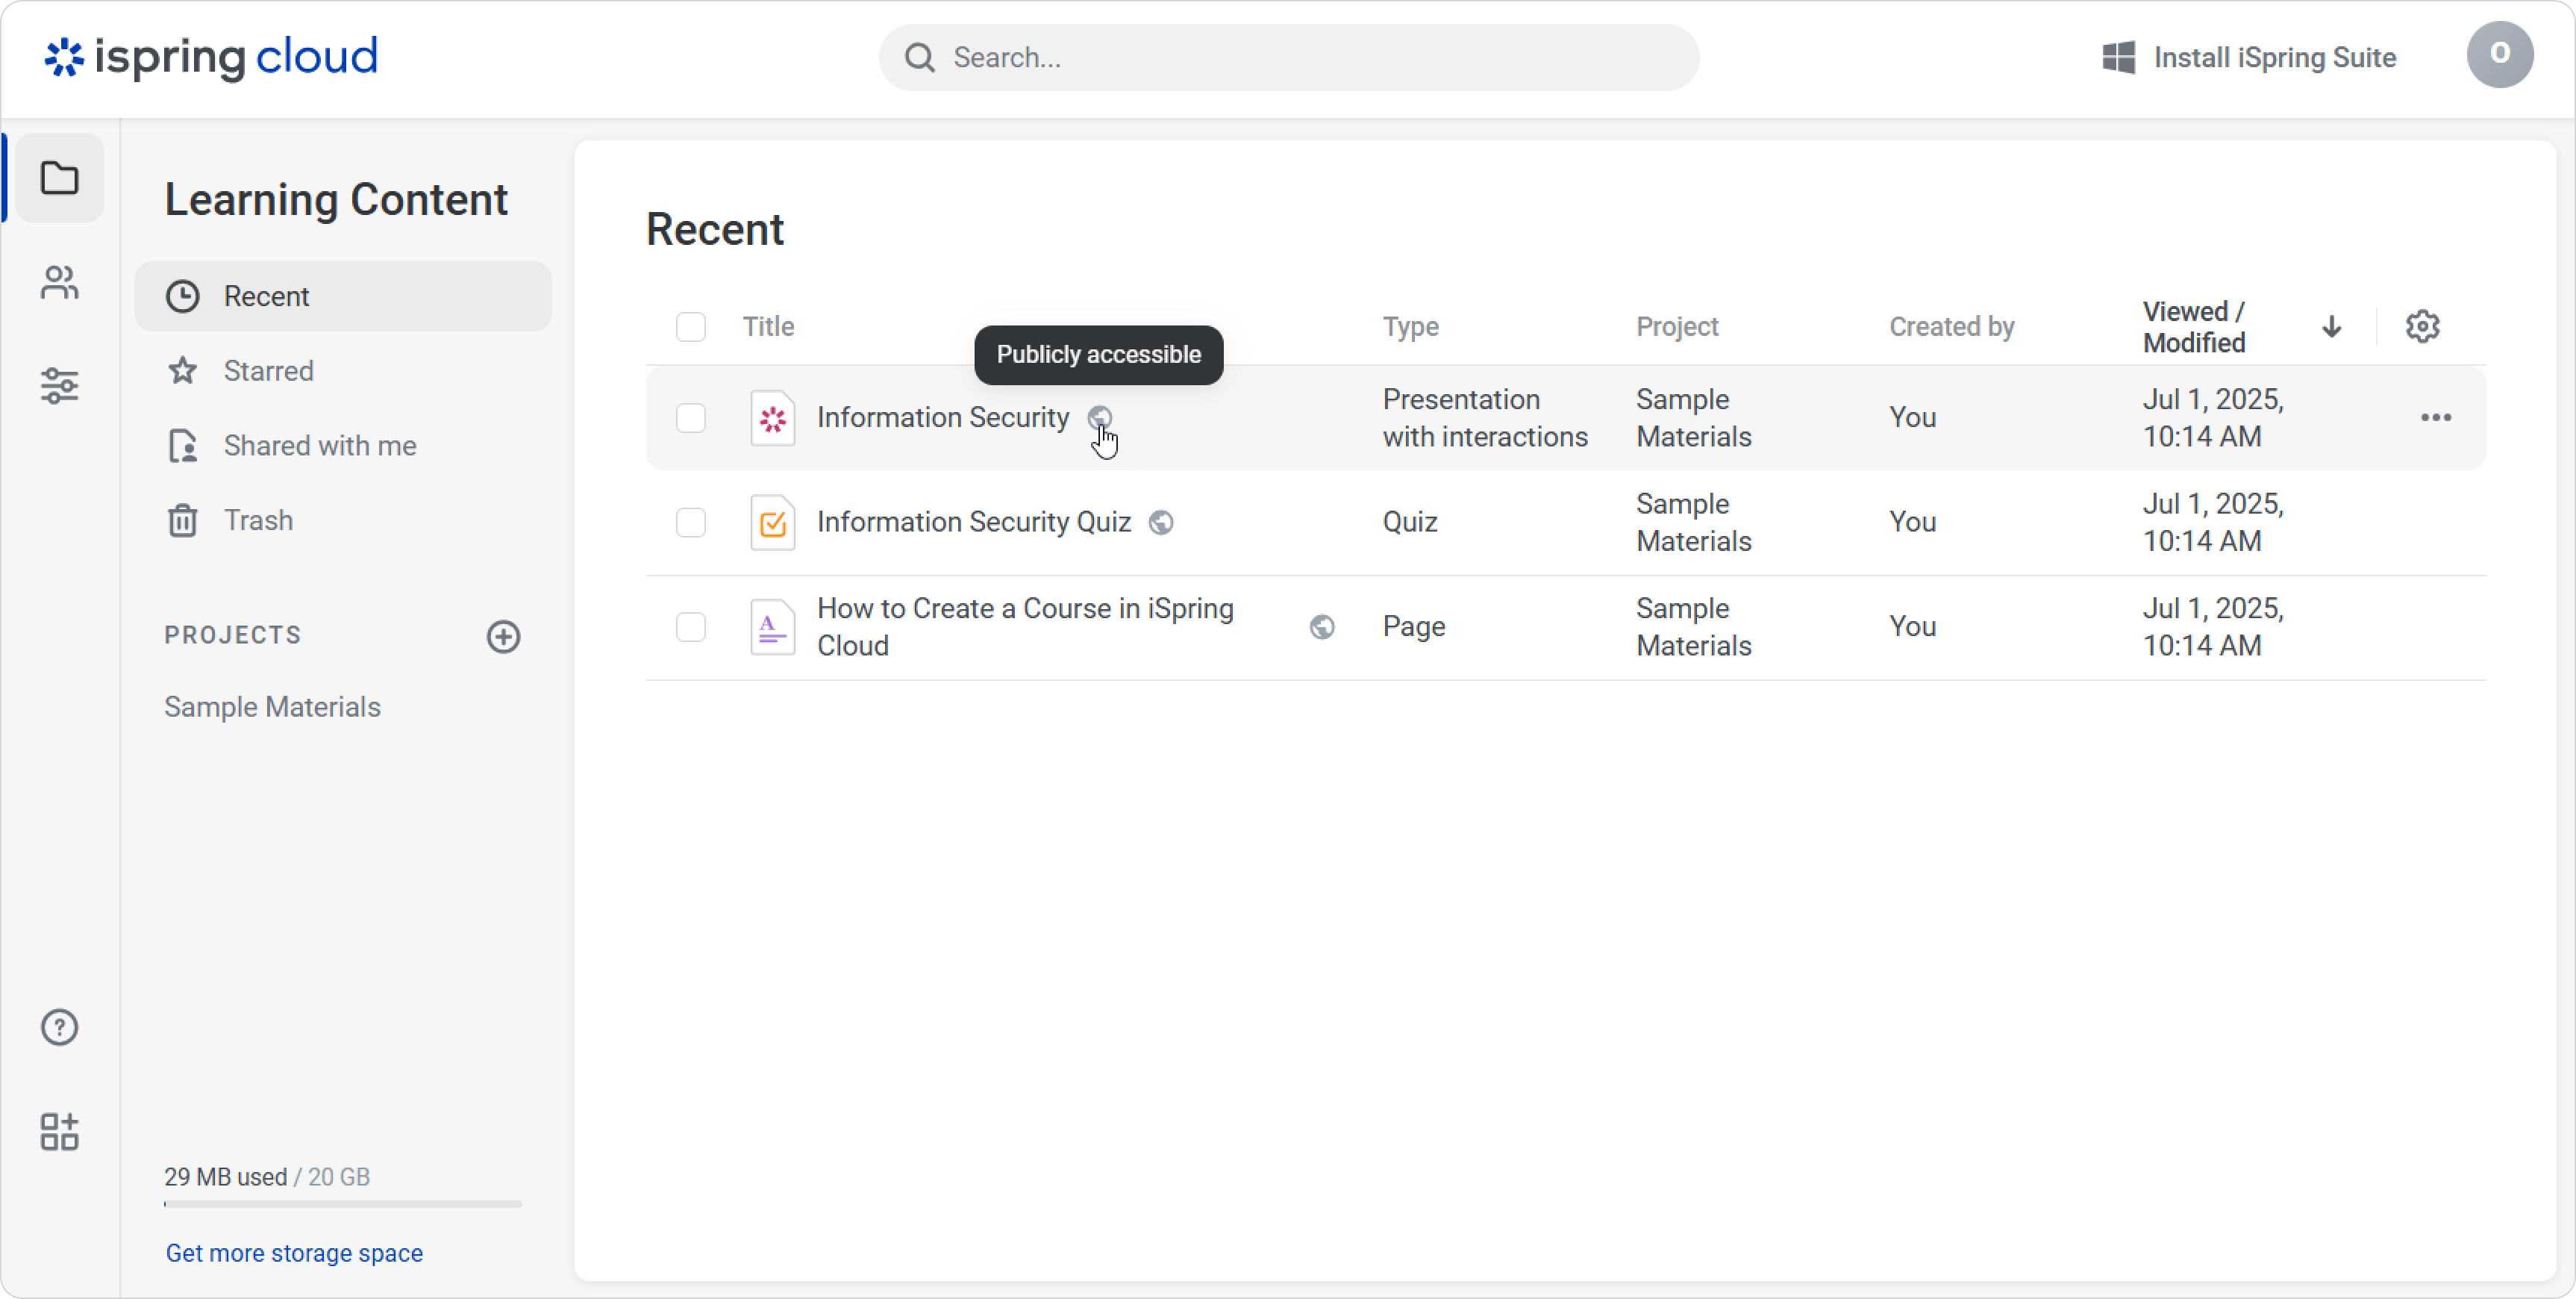Open the Users section icon in sidebar

coord(60,282)
